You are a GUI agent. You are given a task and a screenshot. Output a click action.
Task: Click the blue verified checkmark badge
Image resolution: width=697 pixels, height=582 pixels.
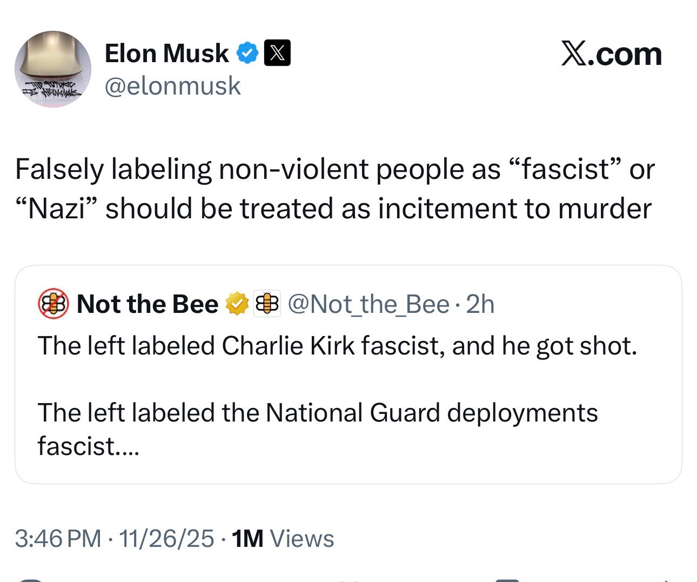248,53
